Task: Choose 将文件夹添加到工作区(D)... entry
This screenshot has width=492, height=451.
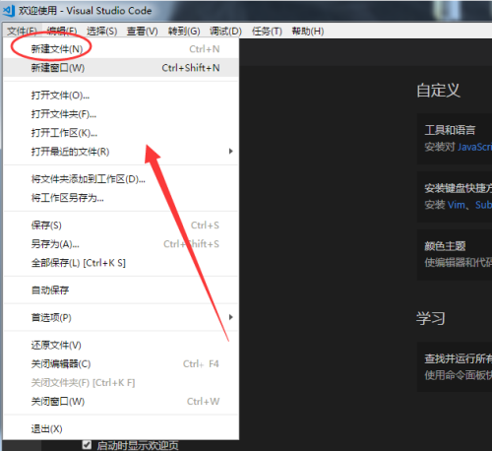Action: tap(121, 179)
